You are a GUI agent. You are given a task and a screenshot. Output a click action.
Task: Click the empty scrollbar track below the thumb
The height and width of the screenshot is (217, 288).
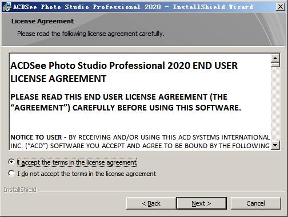coord(275,104)
